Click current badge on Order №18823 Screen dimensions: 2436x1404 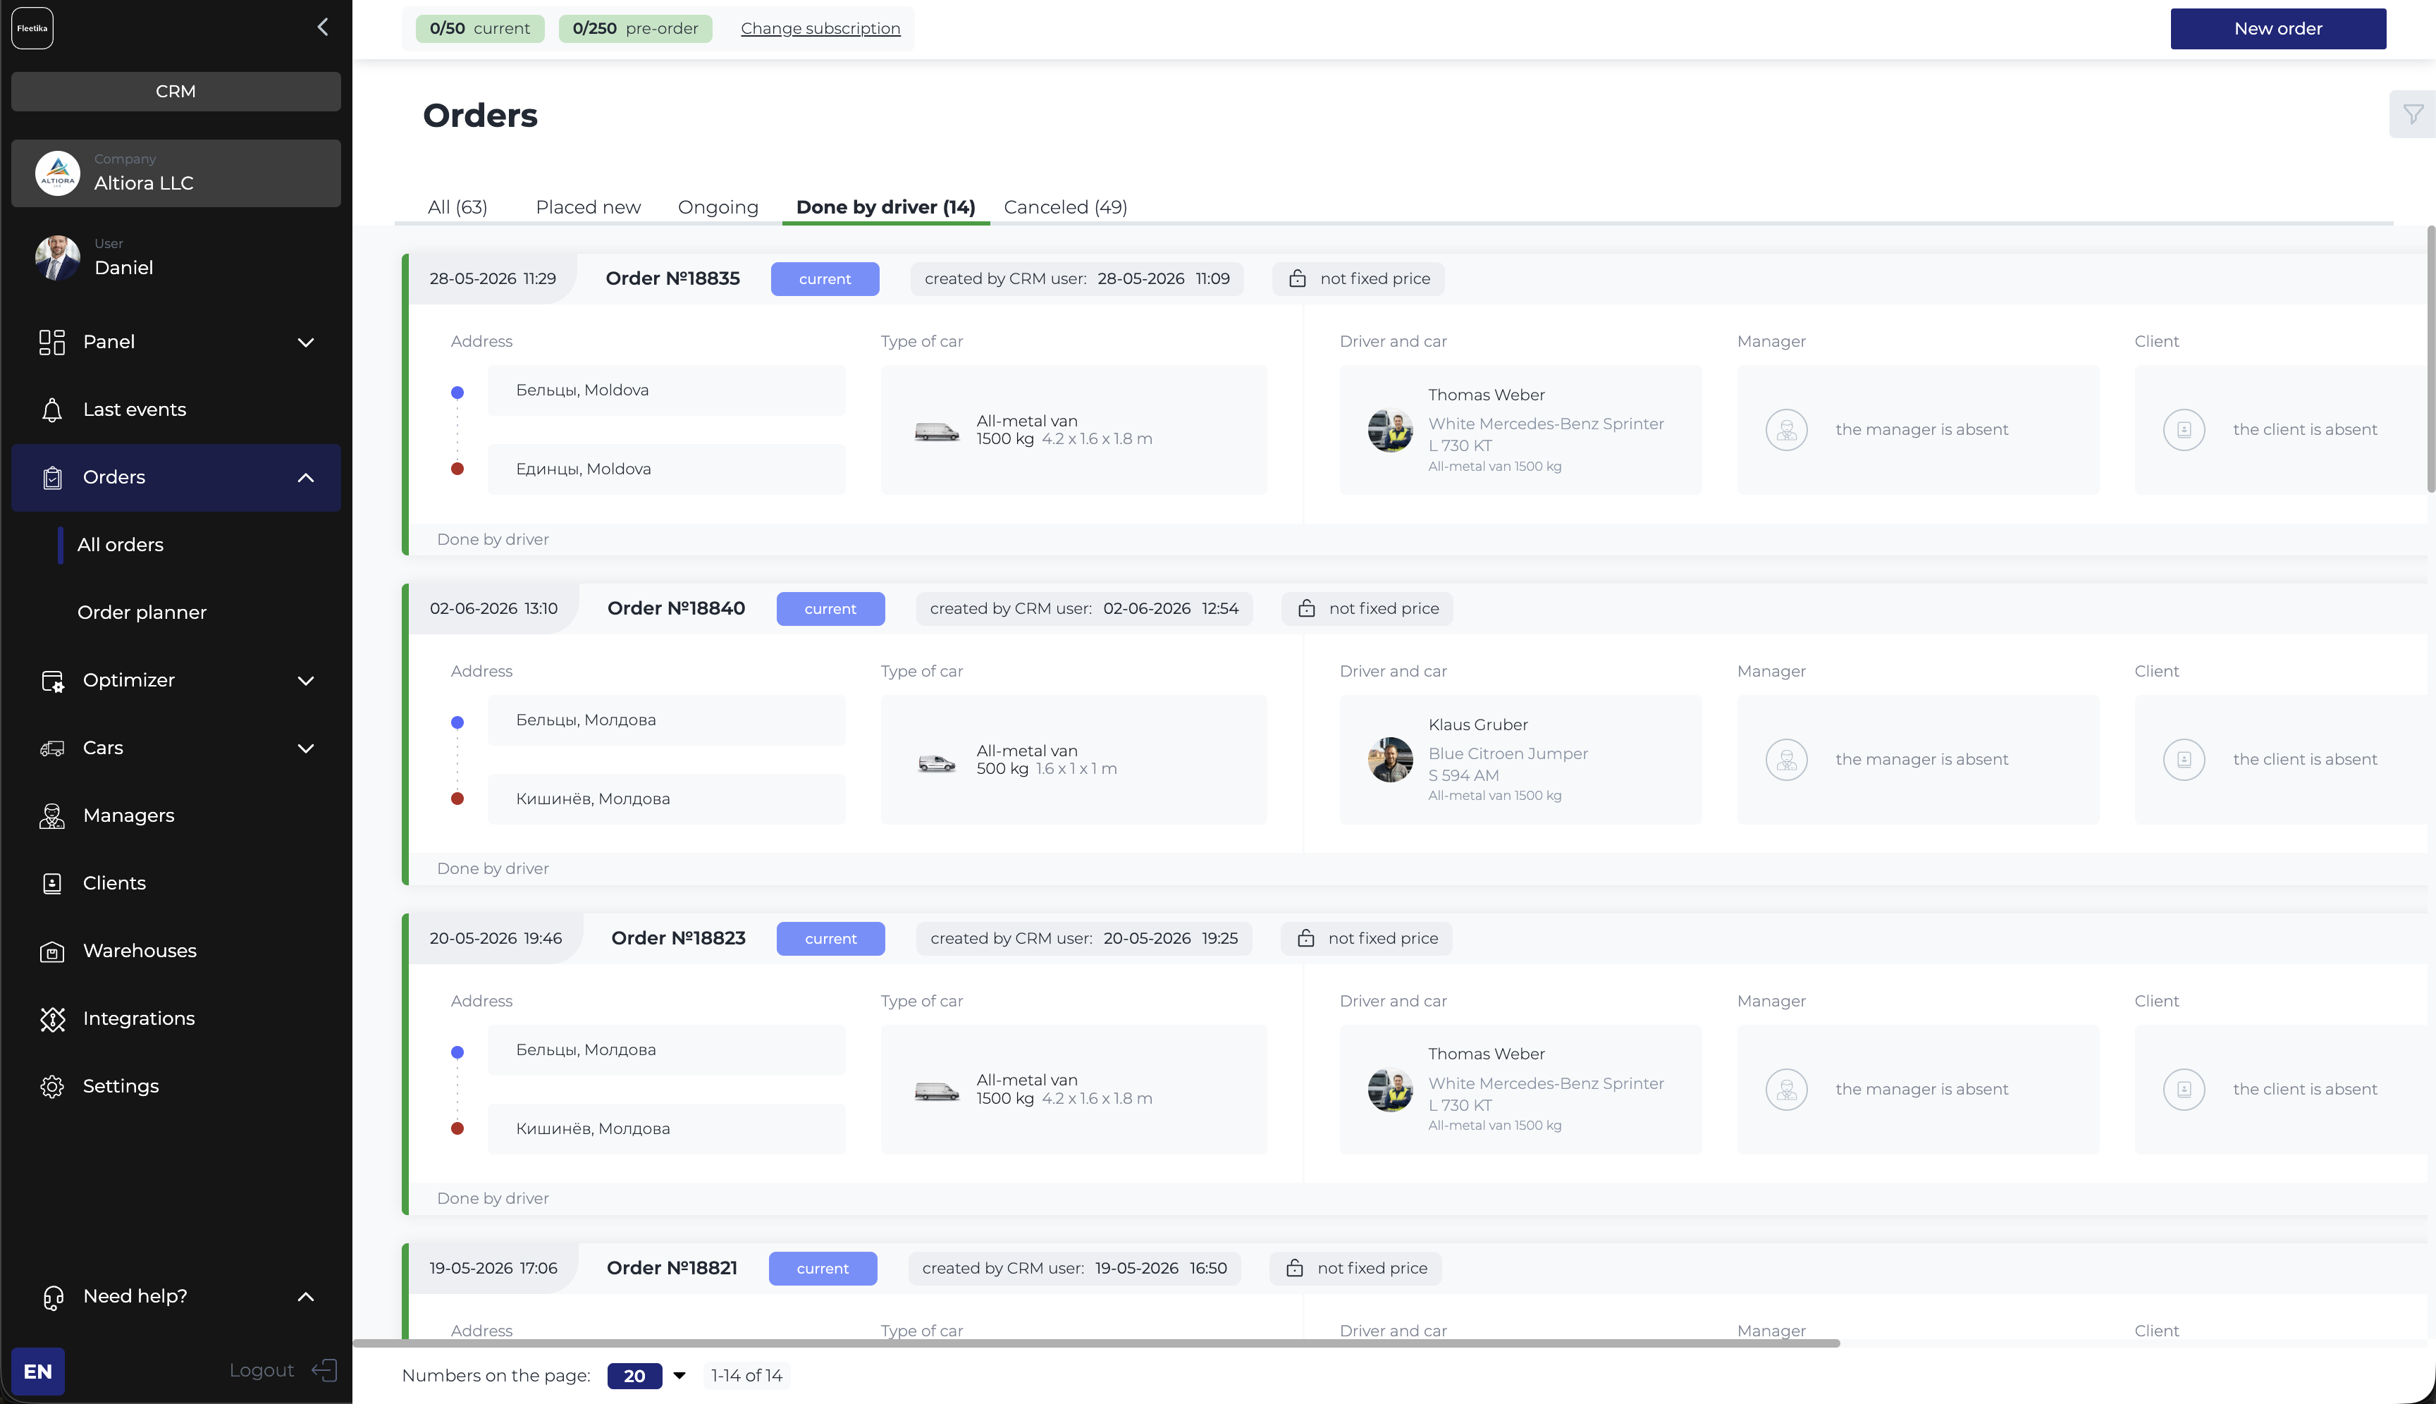point(830,938)
